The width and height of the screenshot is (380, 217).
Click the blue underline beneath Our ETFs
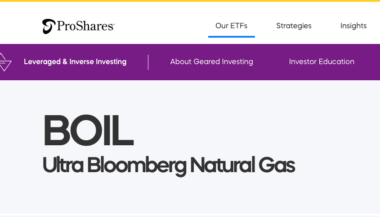pyautogui.click(x=231, y=36)
